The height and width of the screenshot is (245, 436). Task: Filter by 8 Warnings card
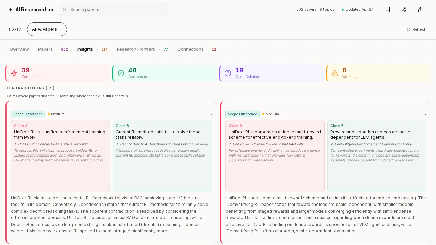tap(378, 73)
